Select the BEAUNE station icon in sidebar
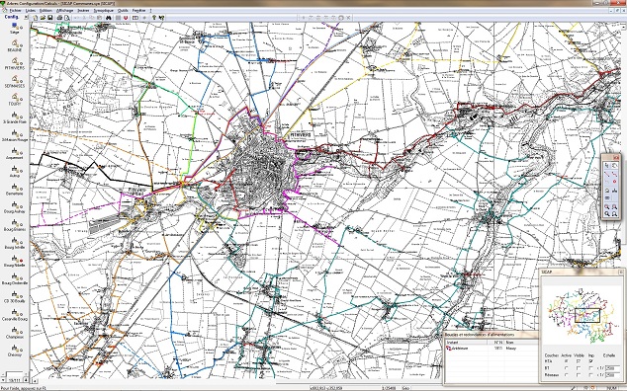The height and width of the screenshot is (391, 627). (15, 43)
